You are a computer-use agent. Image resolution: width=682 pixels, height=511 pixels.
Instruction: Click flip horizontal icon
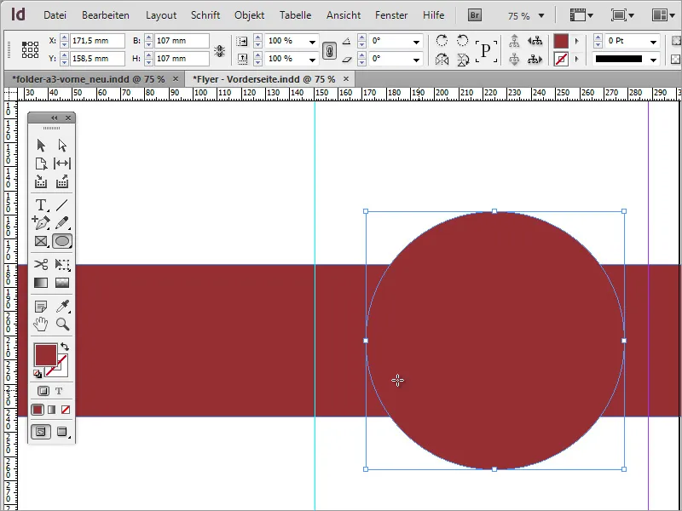click(442, 59)
